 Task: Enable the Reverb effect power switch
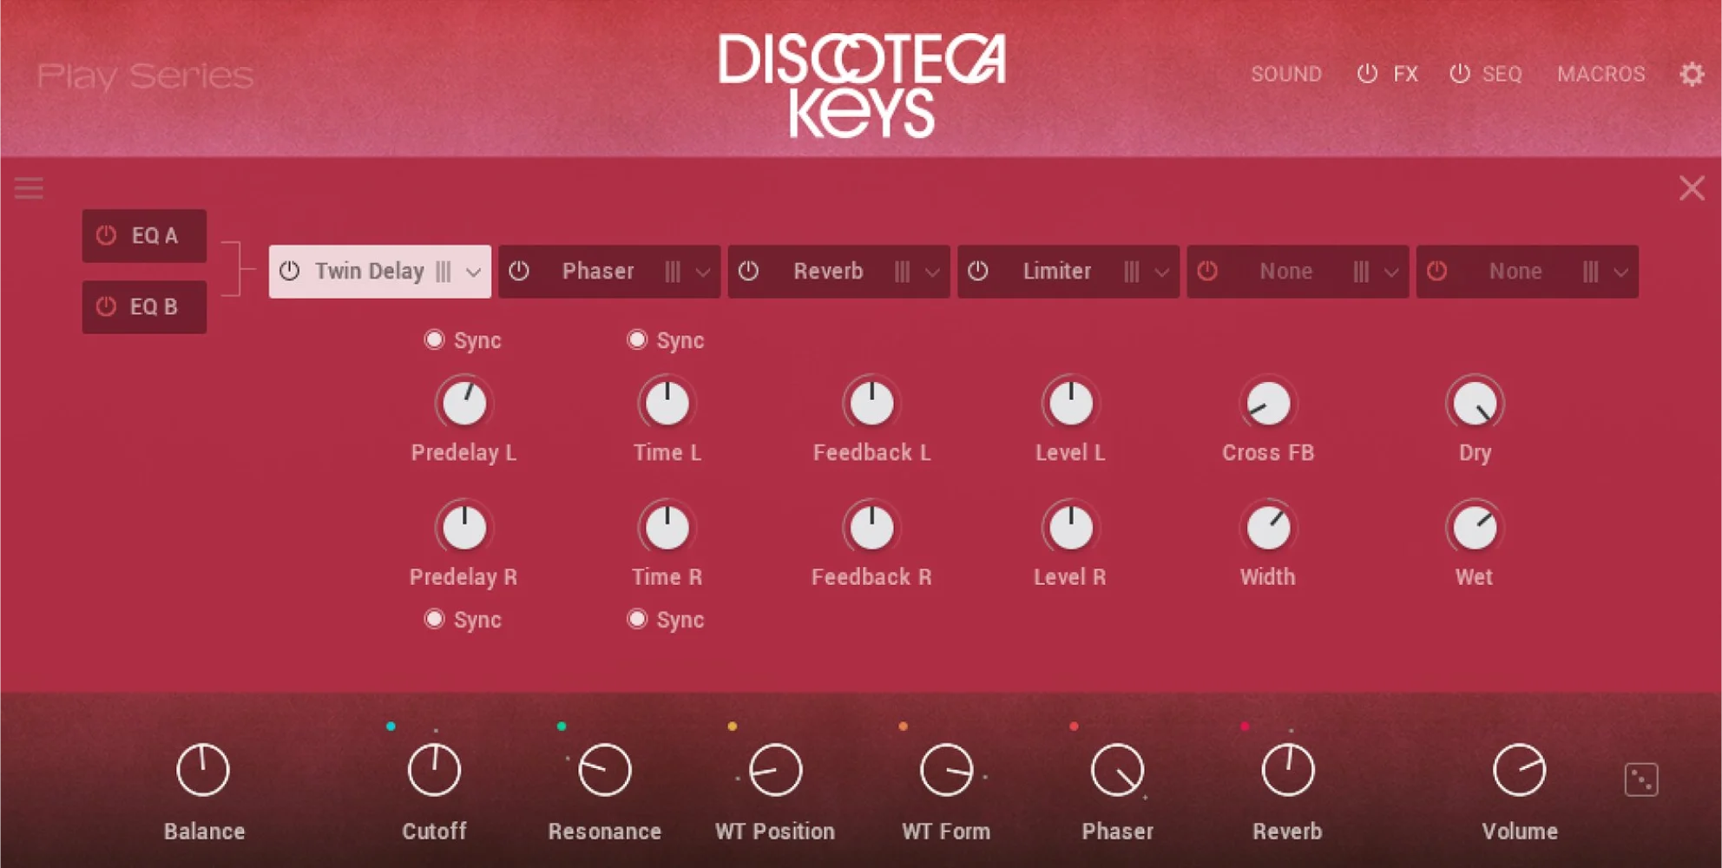[748, 271]
